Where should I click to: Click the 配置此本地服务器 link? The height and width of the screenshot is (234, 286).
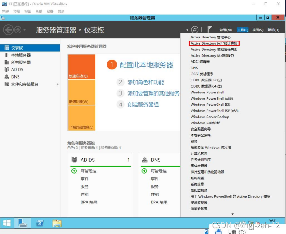click(x=146, y=65)
